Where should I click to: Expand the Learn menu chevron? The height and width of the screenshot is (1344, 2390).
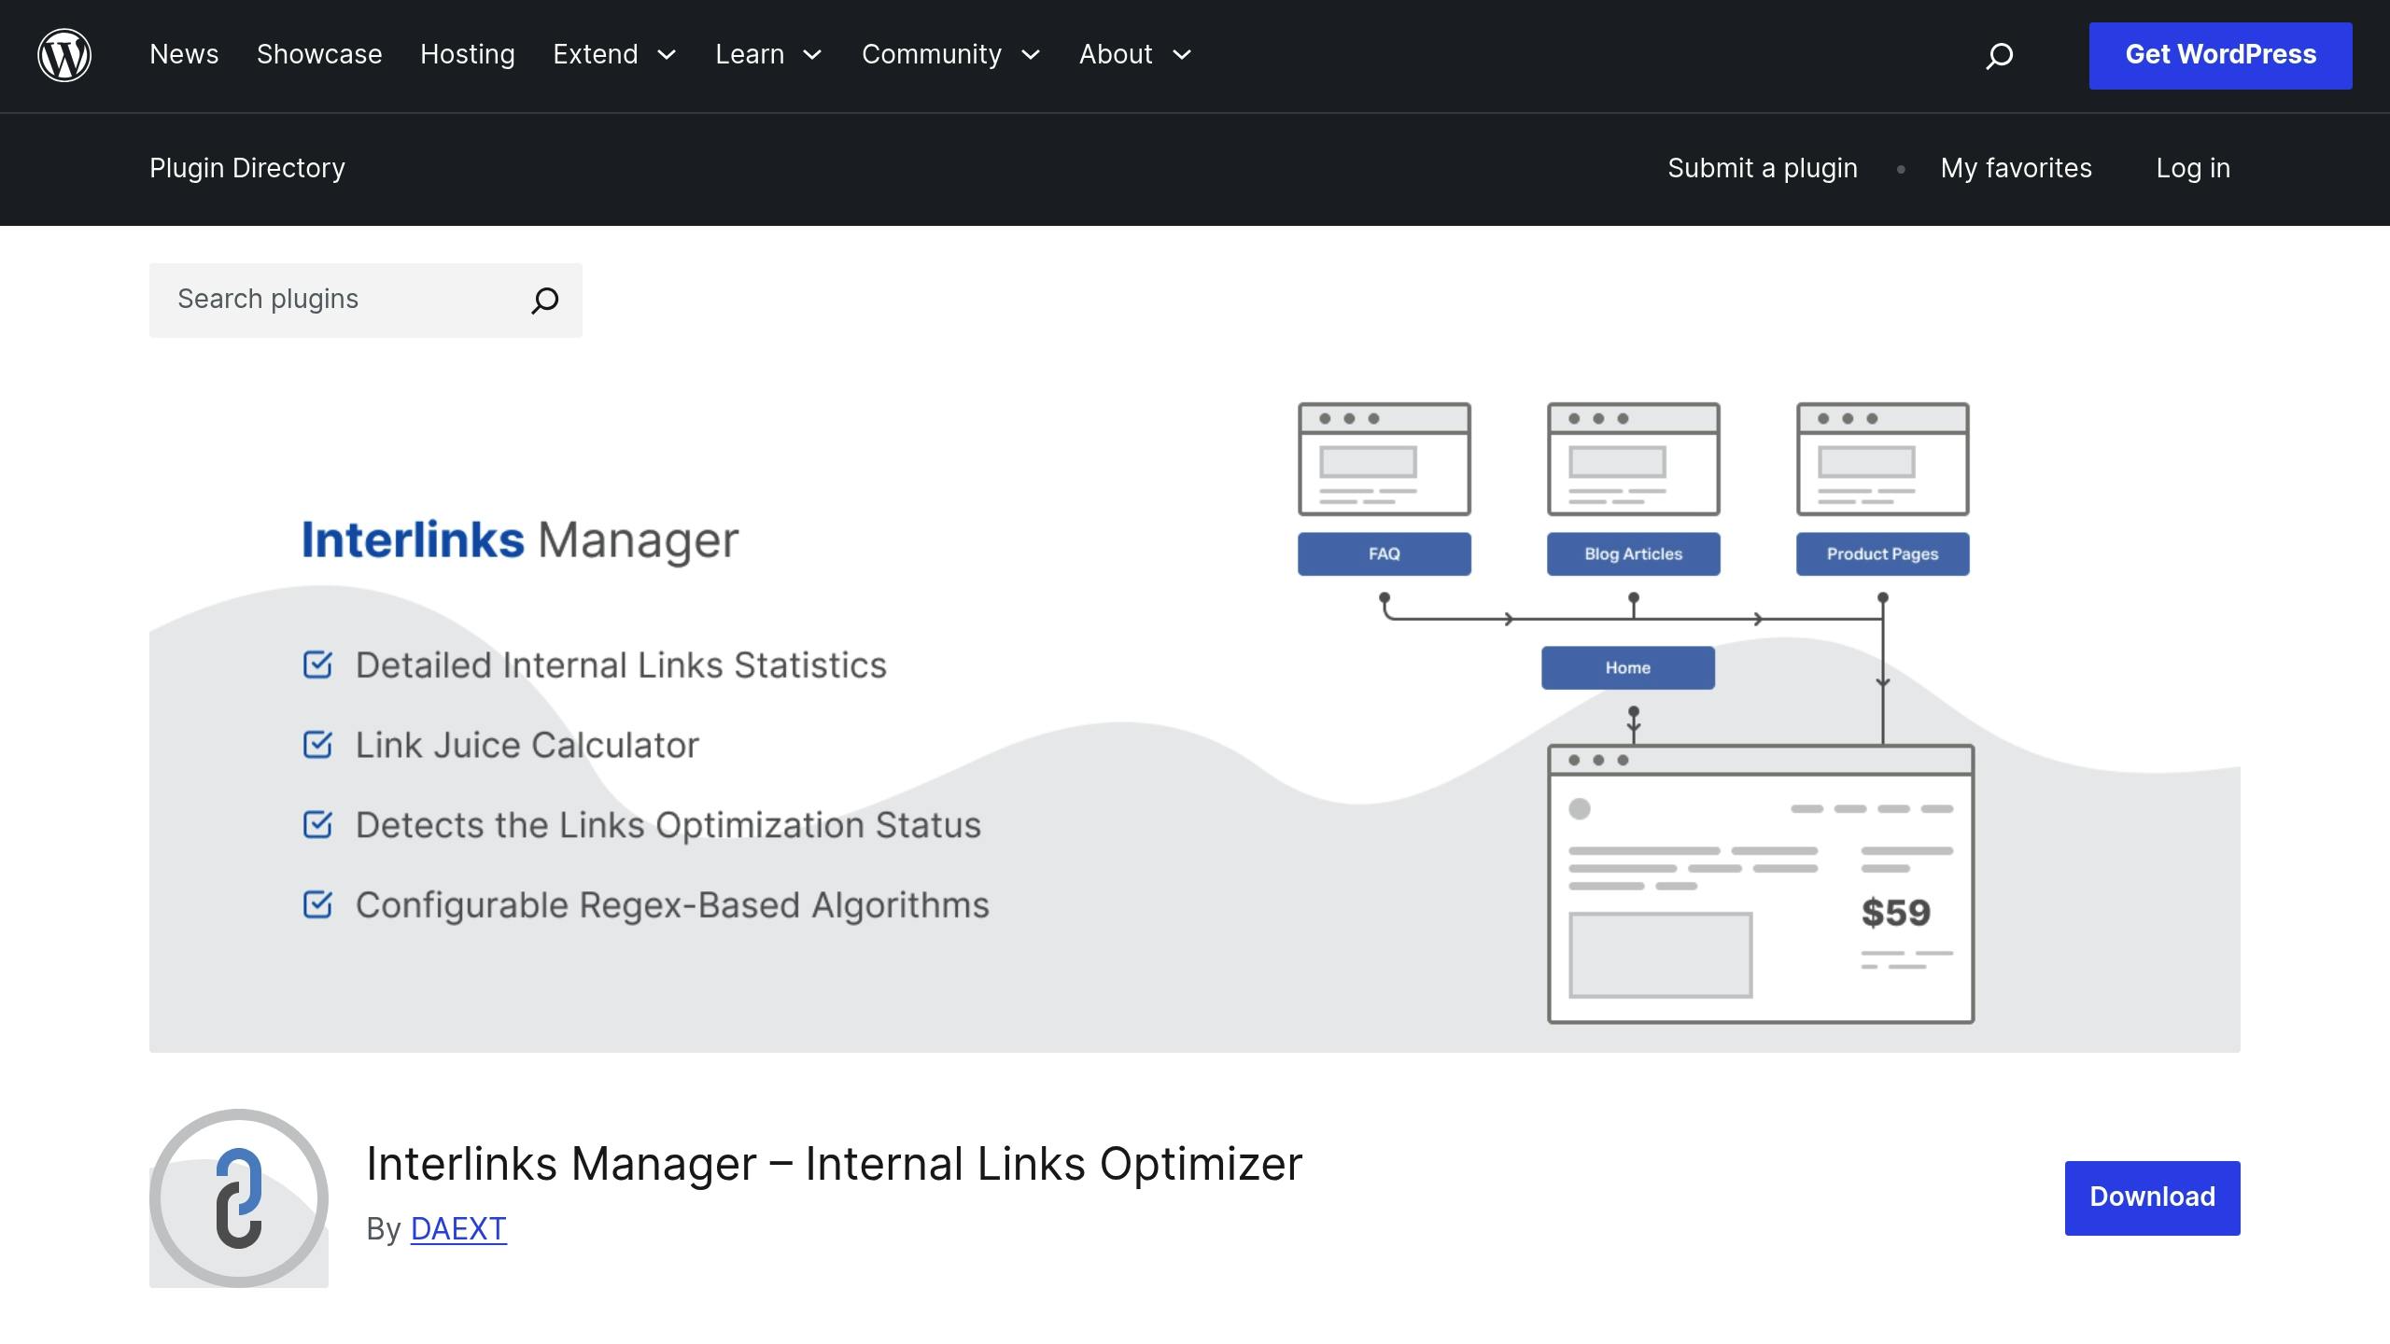tap(812, 55)
